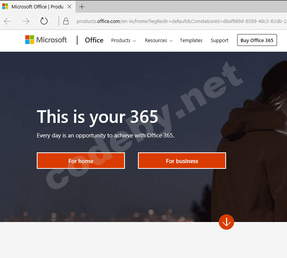Image resolution: width=287 pixels, height=258 pixels.
Task: Expand the Products dropdown menu
Action: 123,41
